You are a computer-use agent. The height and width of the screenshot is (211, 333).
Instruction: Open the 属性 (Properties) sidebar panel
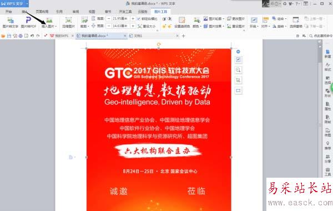pos(327,106)
